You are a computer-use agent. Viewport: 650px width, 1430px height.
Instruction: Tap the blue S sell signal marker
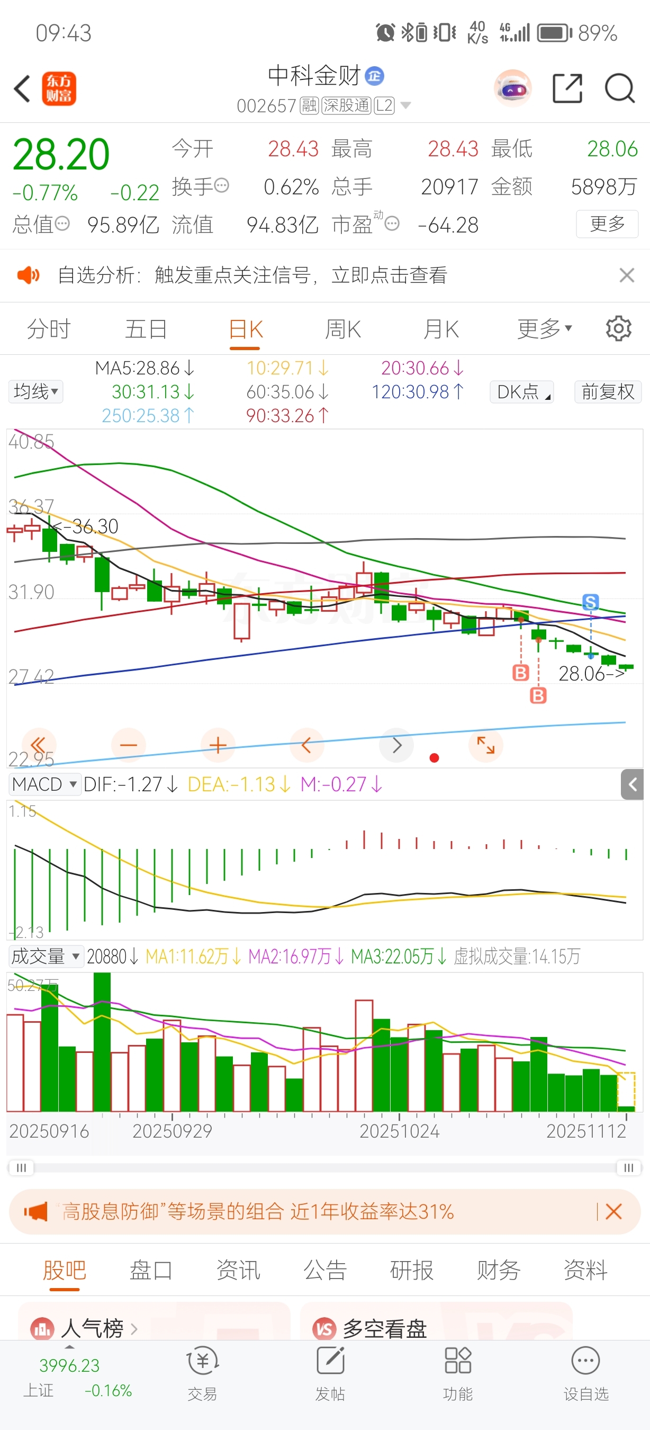591,602
